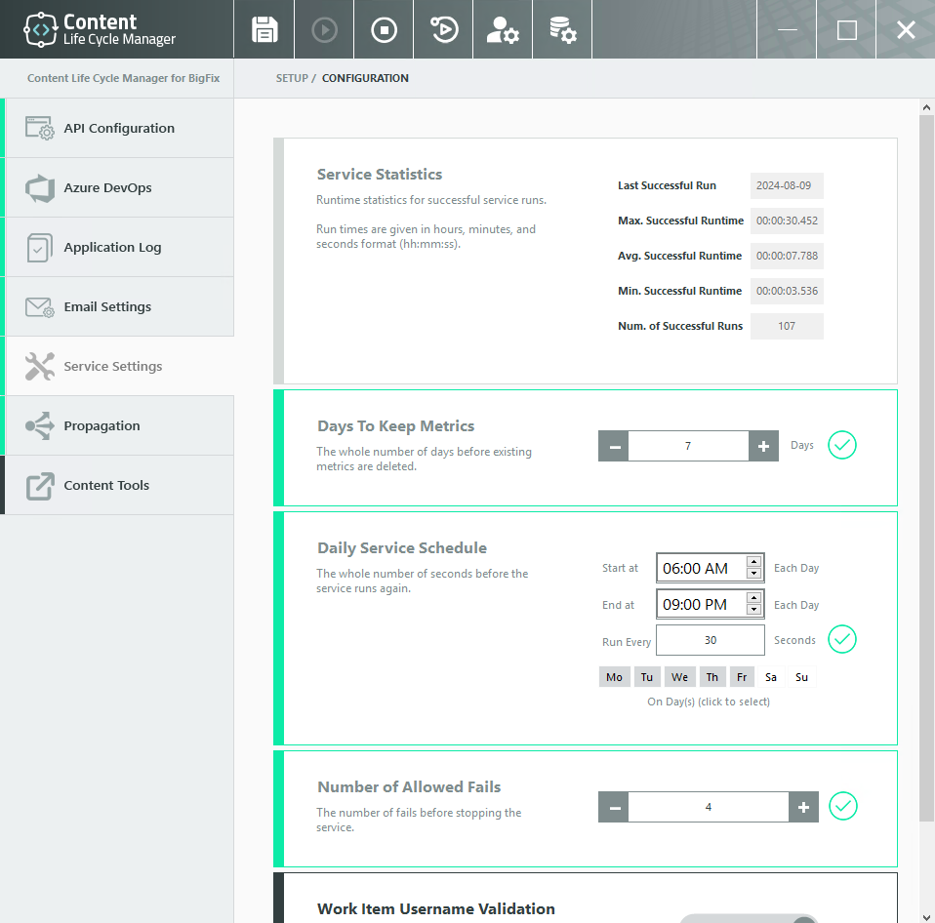Click the restart service icon
Viewport: 935px width, 923px height.
(x=444, y=29)
